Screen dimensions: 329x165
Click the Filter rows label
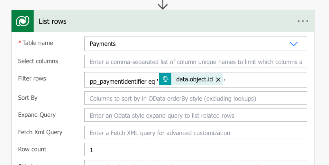point(32,78)
